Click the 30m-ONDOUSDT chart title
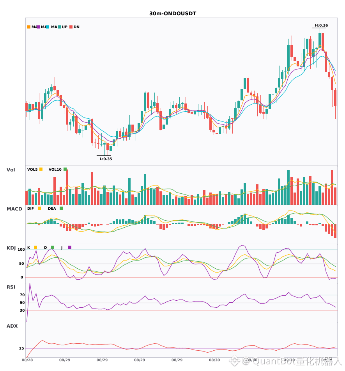Image resolution: width=345 pixels, height=371 pixels. 173,14
